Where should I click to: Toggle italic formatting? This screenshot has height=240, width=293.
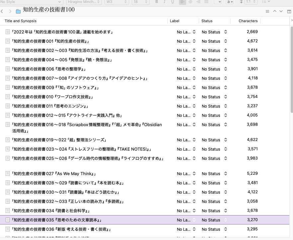click(165, 2)
